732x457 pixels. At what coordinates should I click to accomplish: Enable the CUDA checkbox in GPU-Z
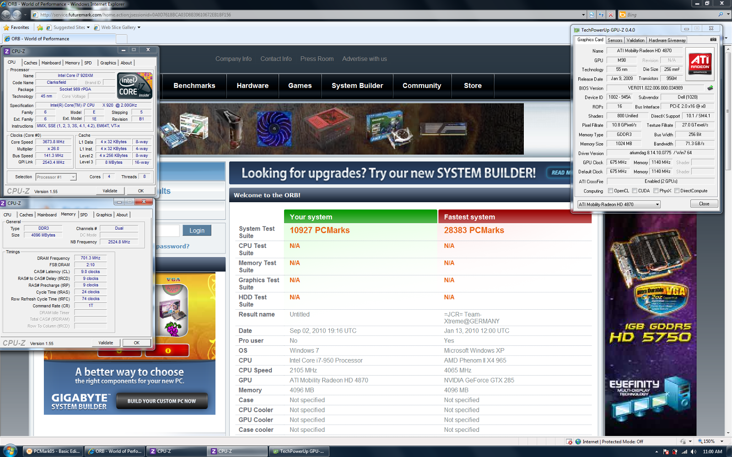click(635, 191)
